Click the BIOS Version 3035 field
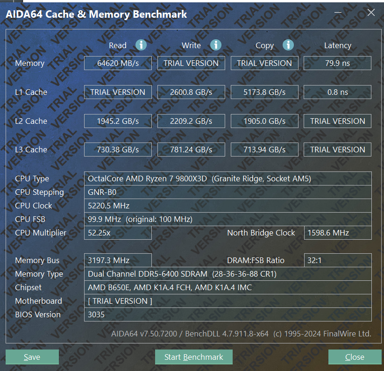This screenshot has height=371, width=384. pos(228,314)
